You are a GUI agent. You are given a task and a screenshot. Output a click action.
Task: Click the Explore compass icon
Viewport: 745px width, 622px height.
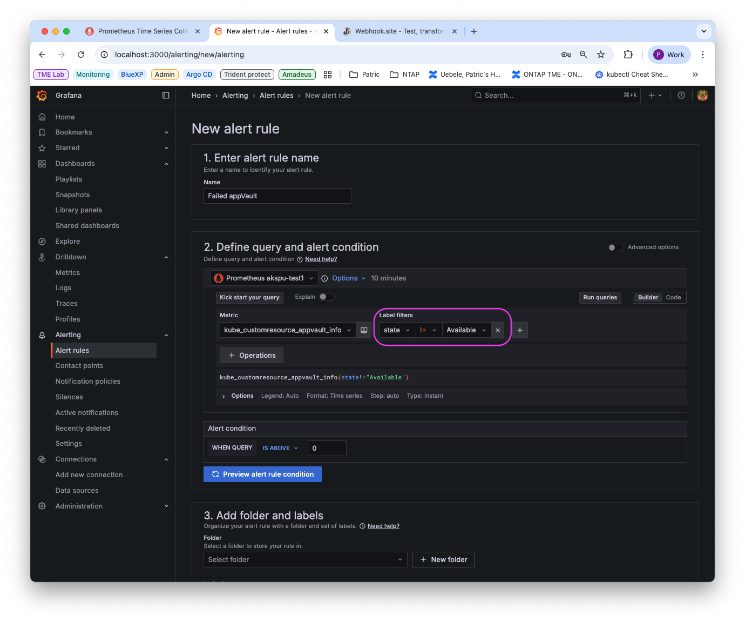[42, 242]
